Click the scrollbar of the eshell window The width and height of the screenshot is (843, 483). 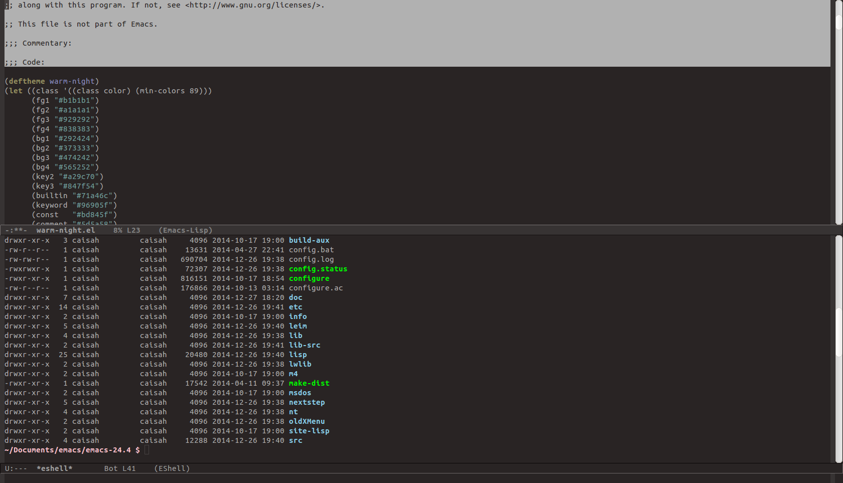[838, 350]
